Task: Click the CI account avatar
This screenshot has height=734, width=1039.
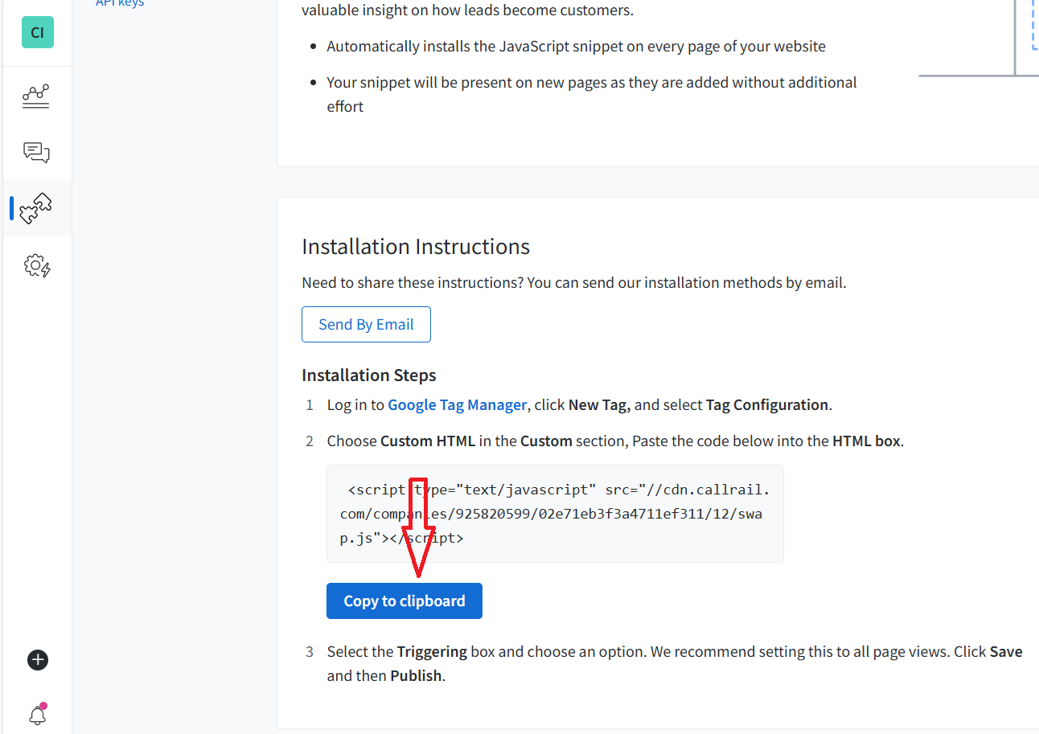Action: tap(37, 32)
